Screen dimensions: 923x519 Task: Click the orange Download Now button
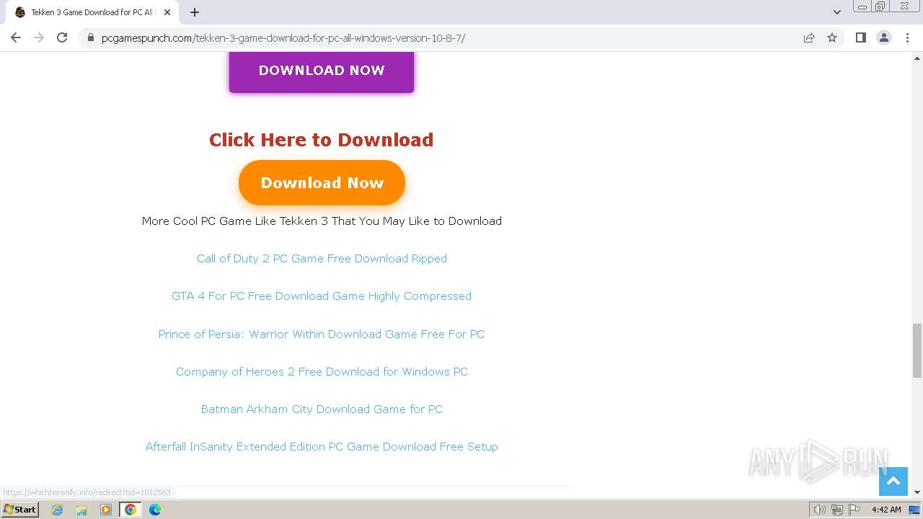(322, 182)
